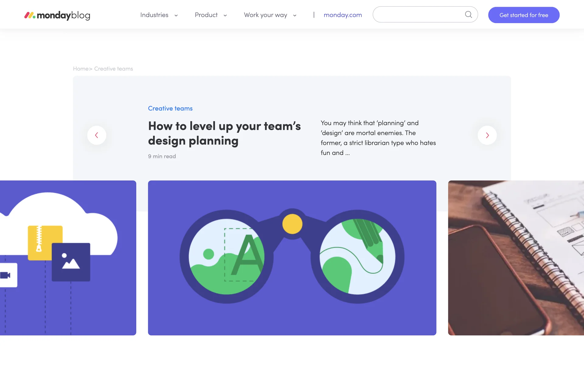Click Creative teams breadcrumb

coord(113,69)
